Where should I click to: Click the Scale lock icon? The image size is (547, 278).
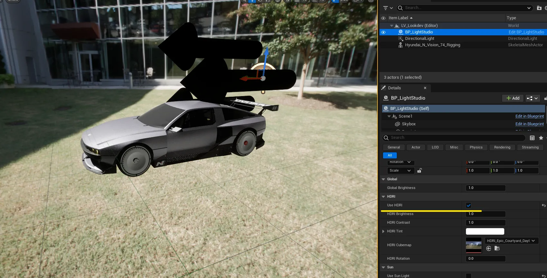(x=420, y=171)
